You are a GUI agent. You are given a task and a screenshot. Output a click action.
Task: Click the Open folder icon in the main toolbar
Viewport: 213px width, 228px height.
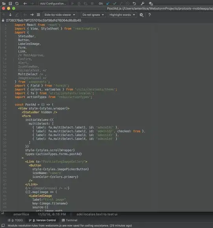(4, 3)
